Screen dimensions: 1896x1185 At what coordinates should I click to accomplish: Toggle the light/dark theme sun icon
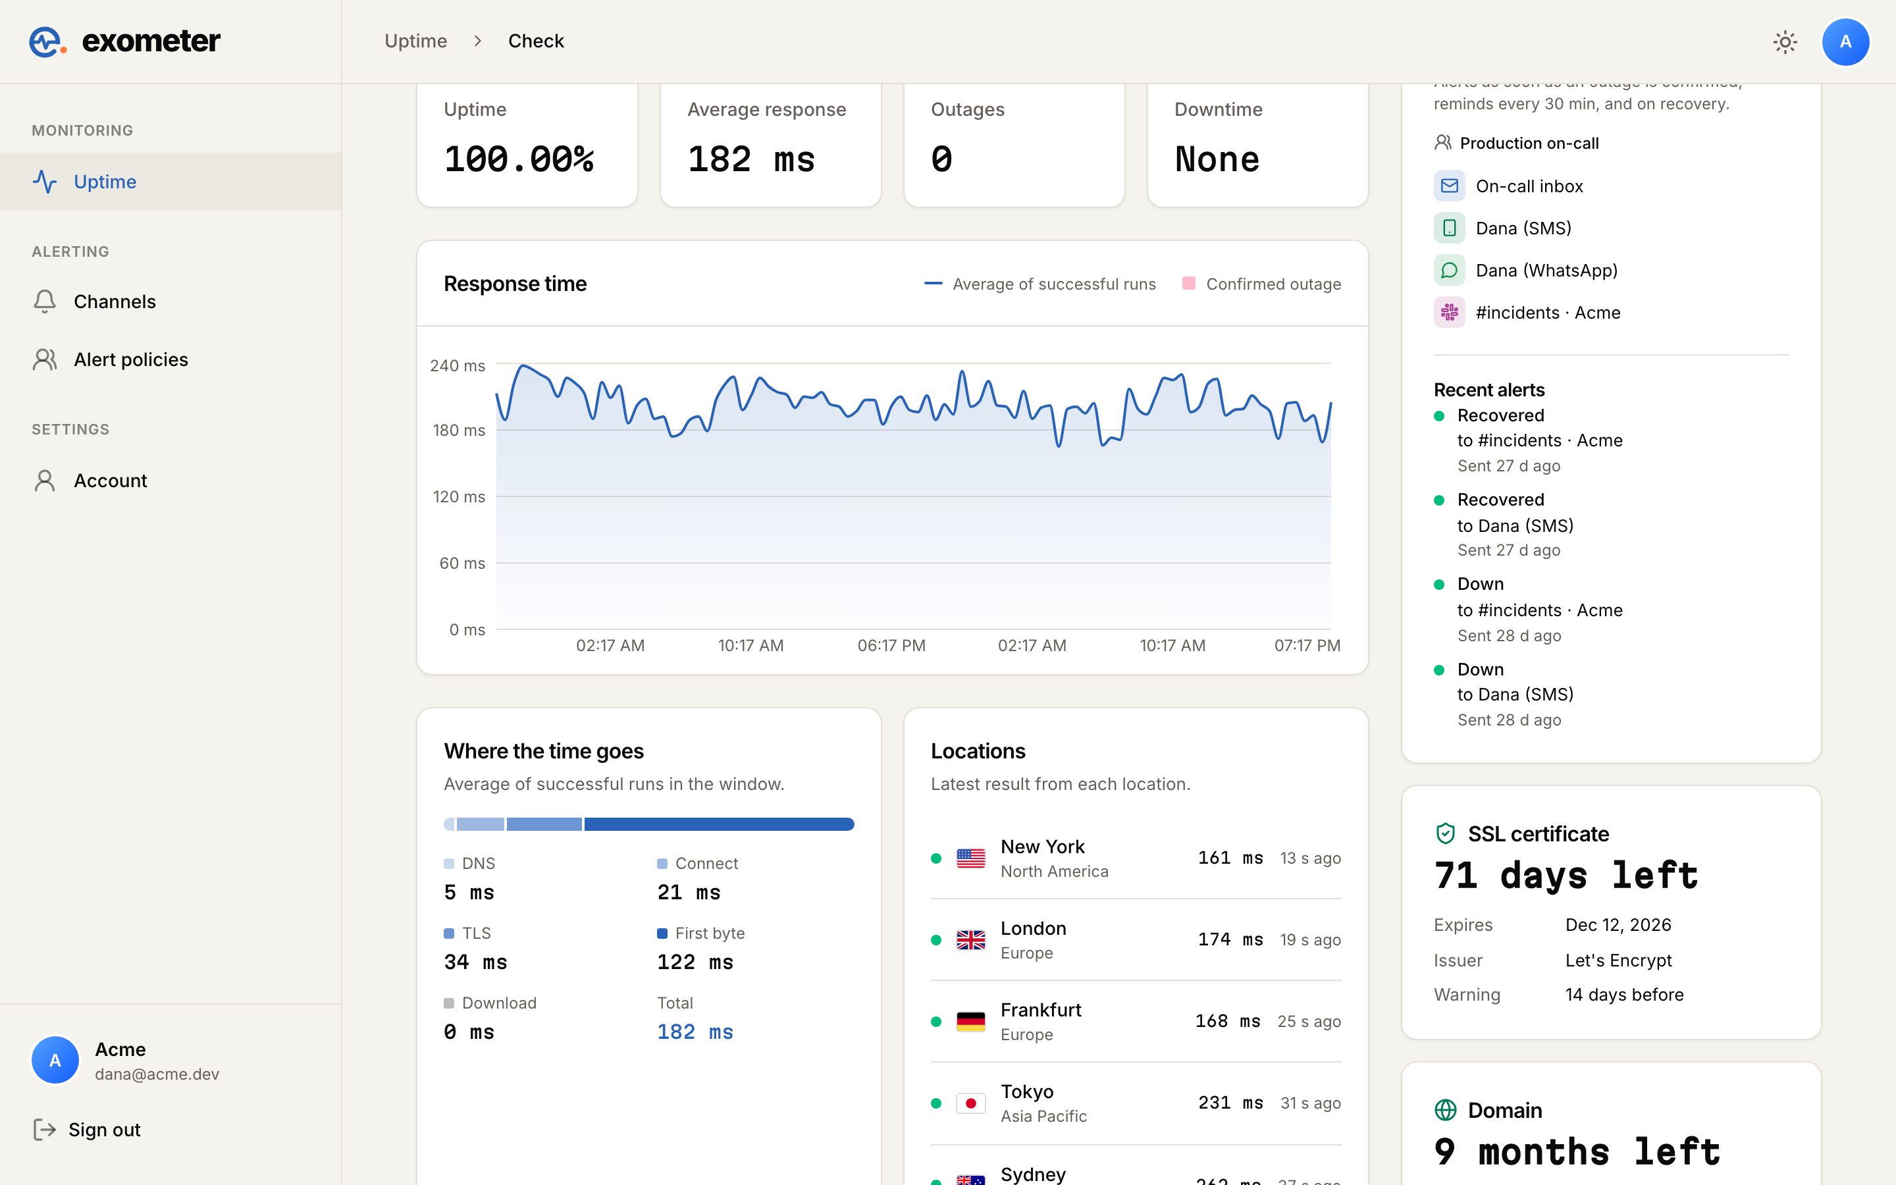[x=1785, y=41]
